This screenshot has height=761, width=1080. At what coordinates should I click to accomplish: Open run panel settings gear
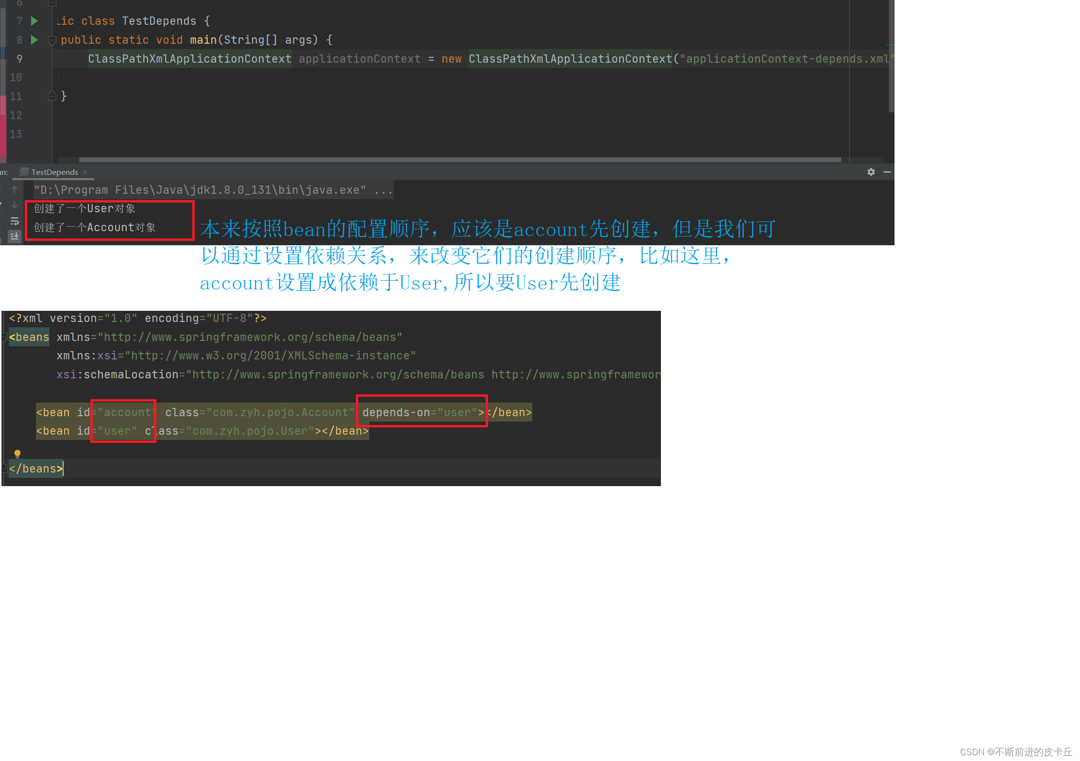871,172
